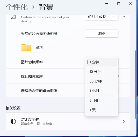Click the breadcrumb chevron after 个性化
Screen dimensions: 138x137
(33, 7)
